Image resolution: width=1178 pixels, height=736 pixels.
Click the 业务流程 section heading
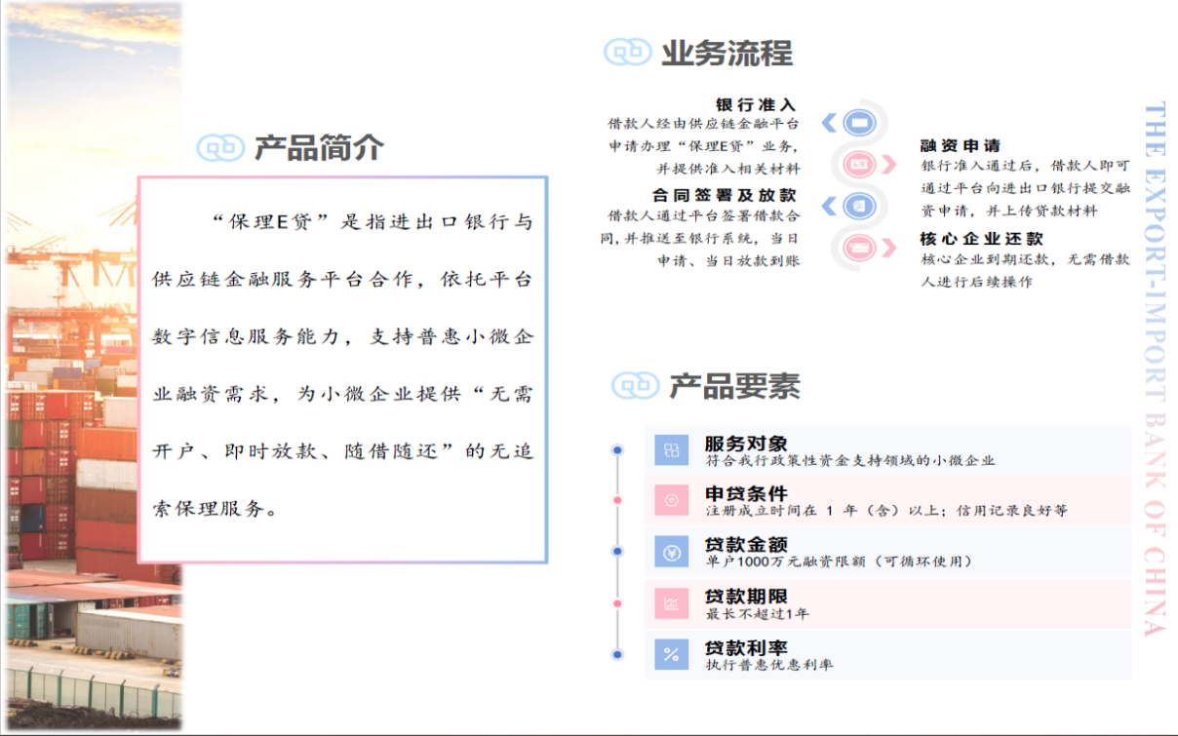[x=727, y=53]
